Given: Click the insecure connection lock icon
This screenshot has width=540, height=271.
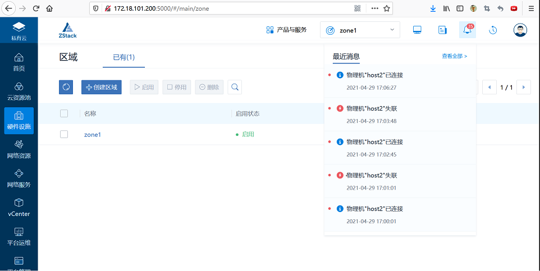Looking at the screenshot, I should [107, 8].
